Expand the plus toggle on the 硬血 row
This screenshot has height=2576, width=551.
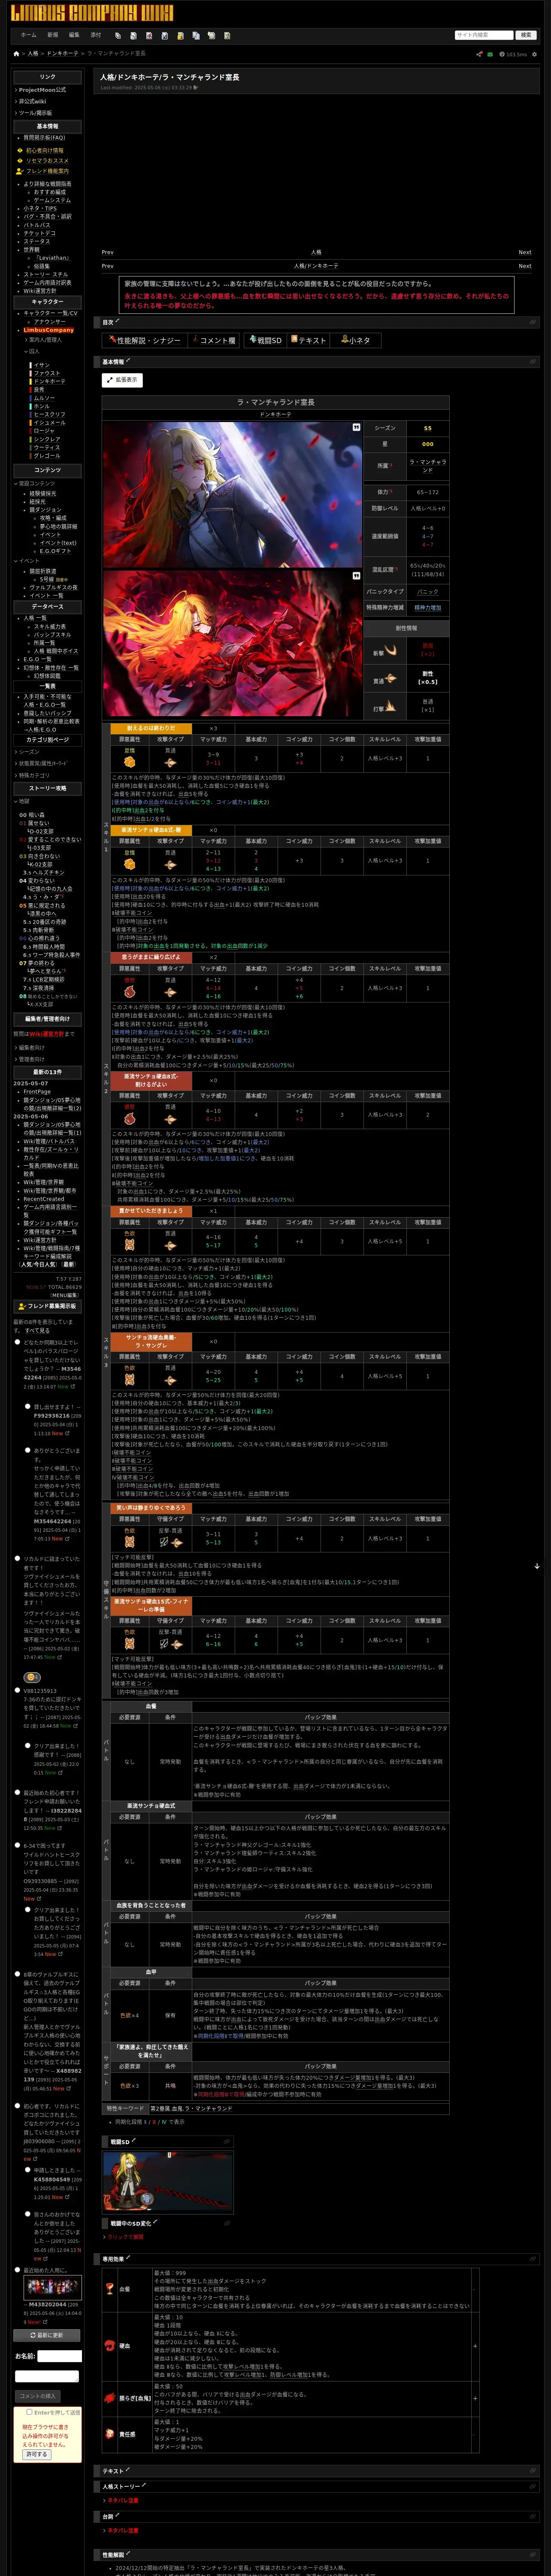(474, 2345)
